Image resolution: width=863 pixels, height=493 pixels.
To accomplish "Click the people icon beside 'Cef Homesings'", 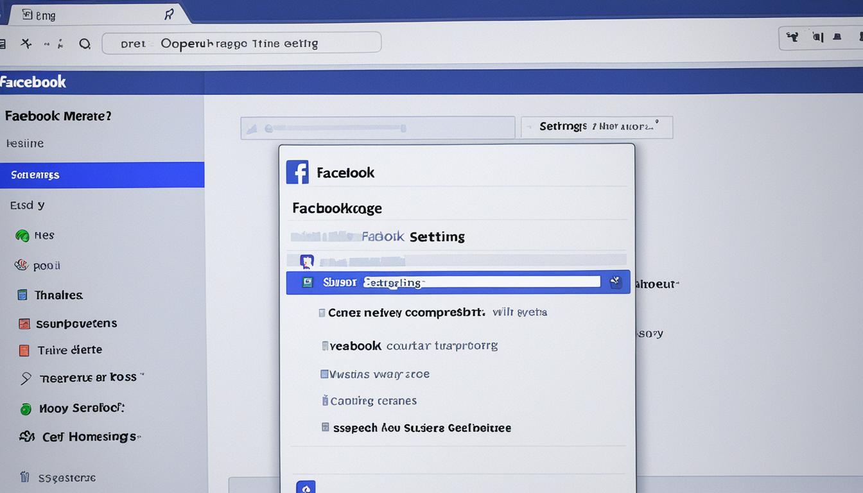I will coord(27,437).
